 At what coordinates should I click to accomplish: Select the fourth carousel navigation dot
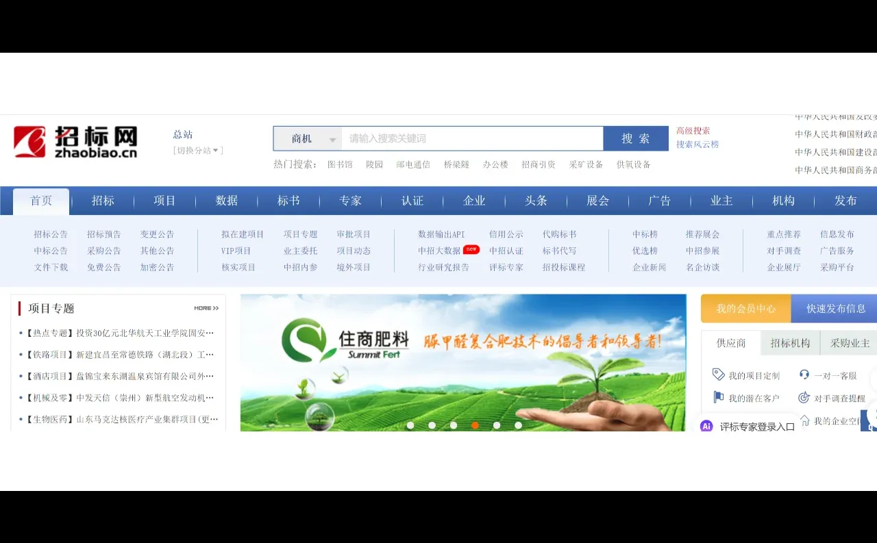(x=475, y=425)
